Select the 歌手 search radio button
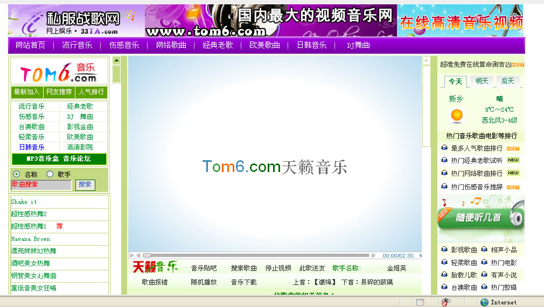This screenshot has height=307, width=544. click(x=50, y=174)
